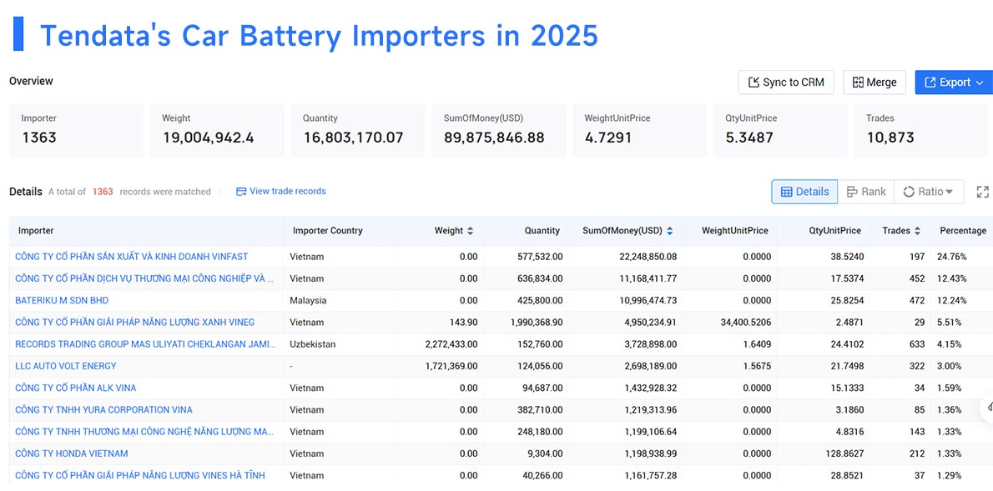
Task: Click weight value 2,272,433.00
Action: click(451, 344)
